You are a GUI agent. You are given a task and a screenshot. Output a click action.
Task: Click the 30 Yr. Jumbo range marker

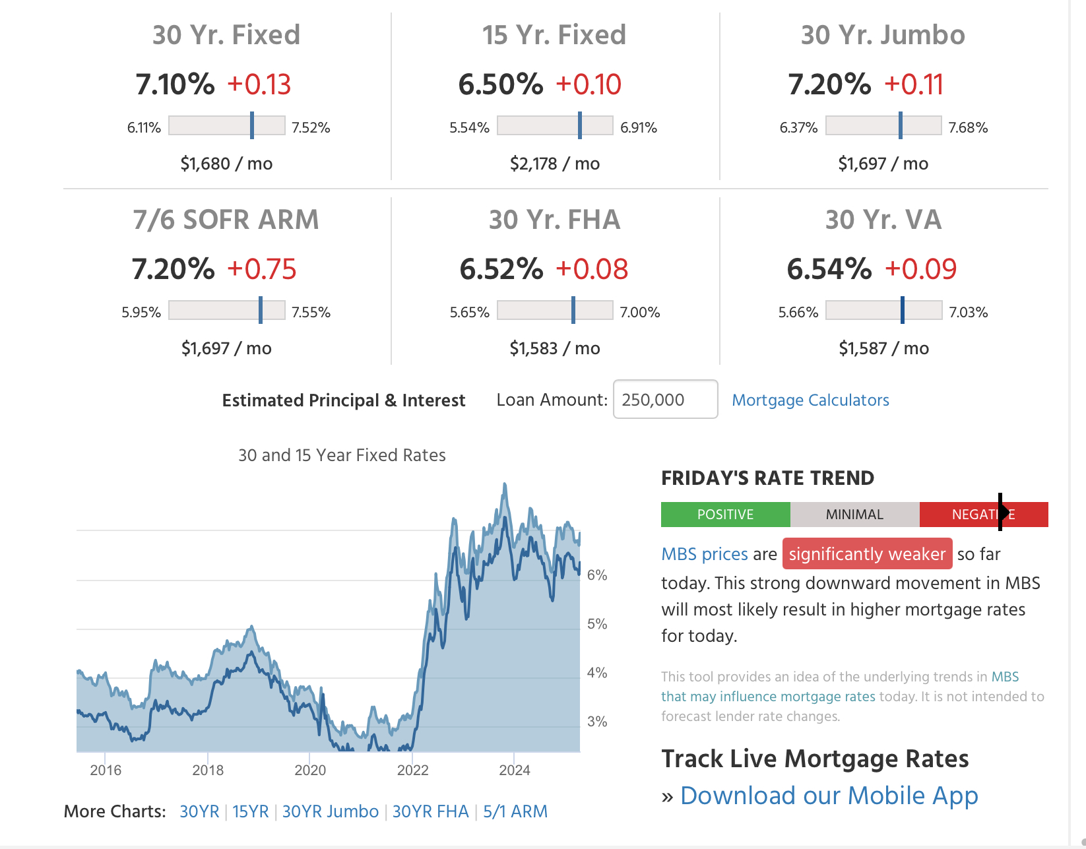pos(900,126)
